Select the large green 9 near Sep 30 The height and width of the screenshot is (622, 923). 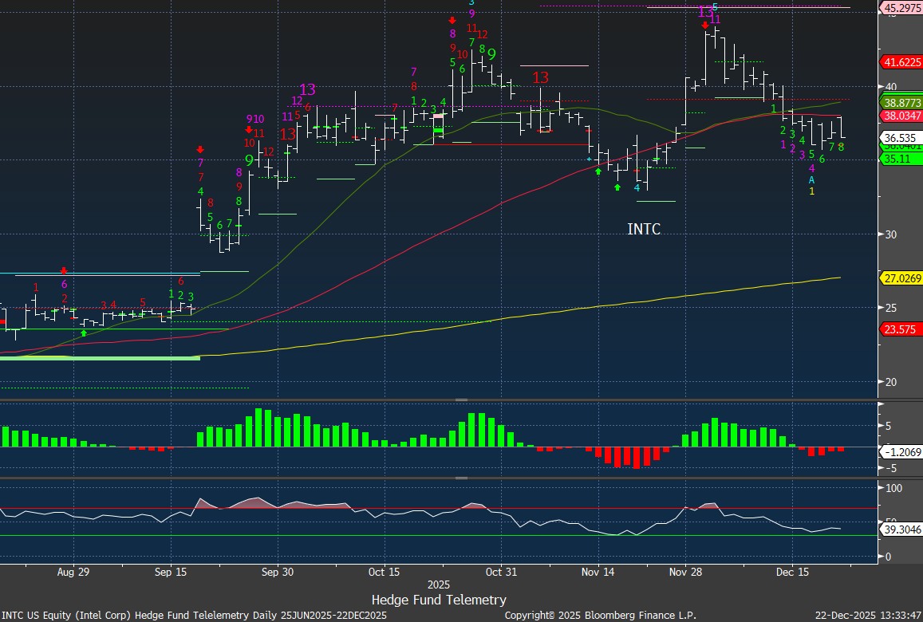[x=249, y=160]
